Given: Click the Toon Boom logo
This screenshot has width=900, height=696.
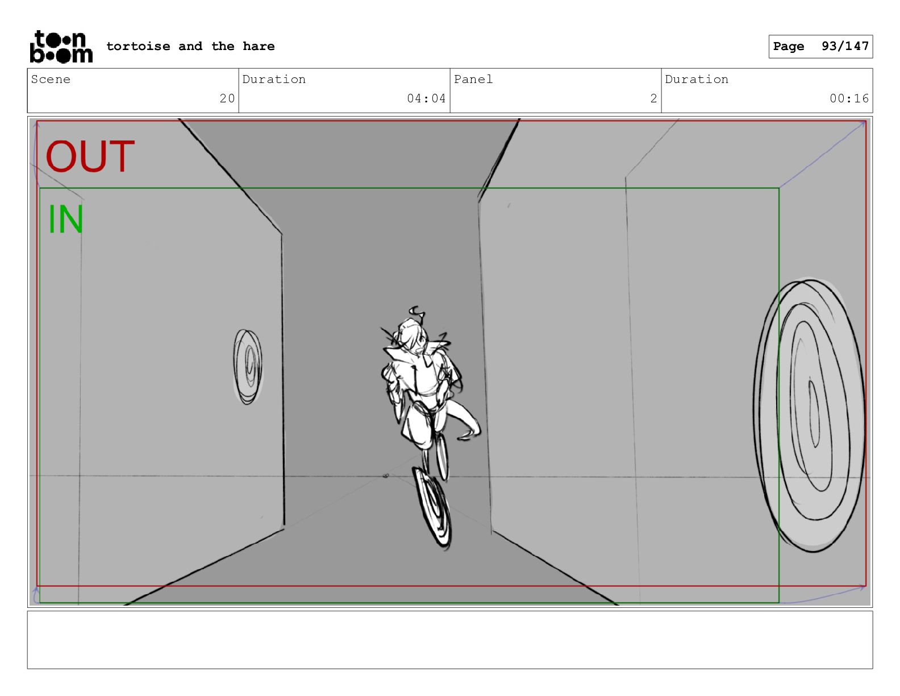Looking at the screenshot, I should point(61,47).
